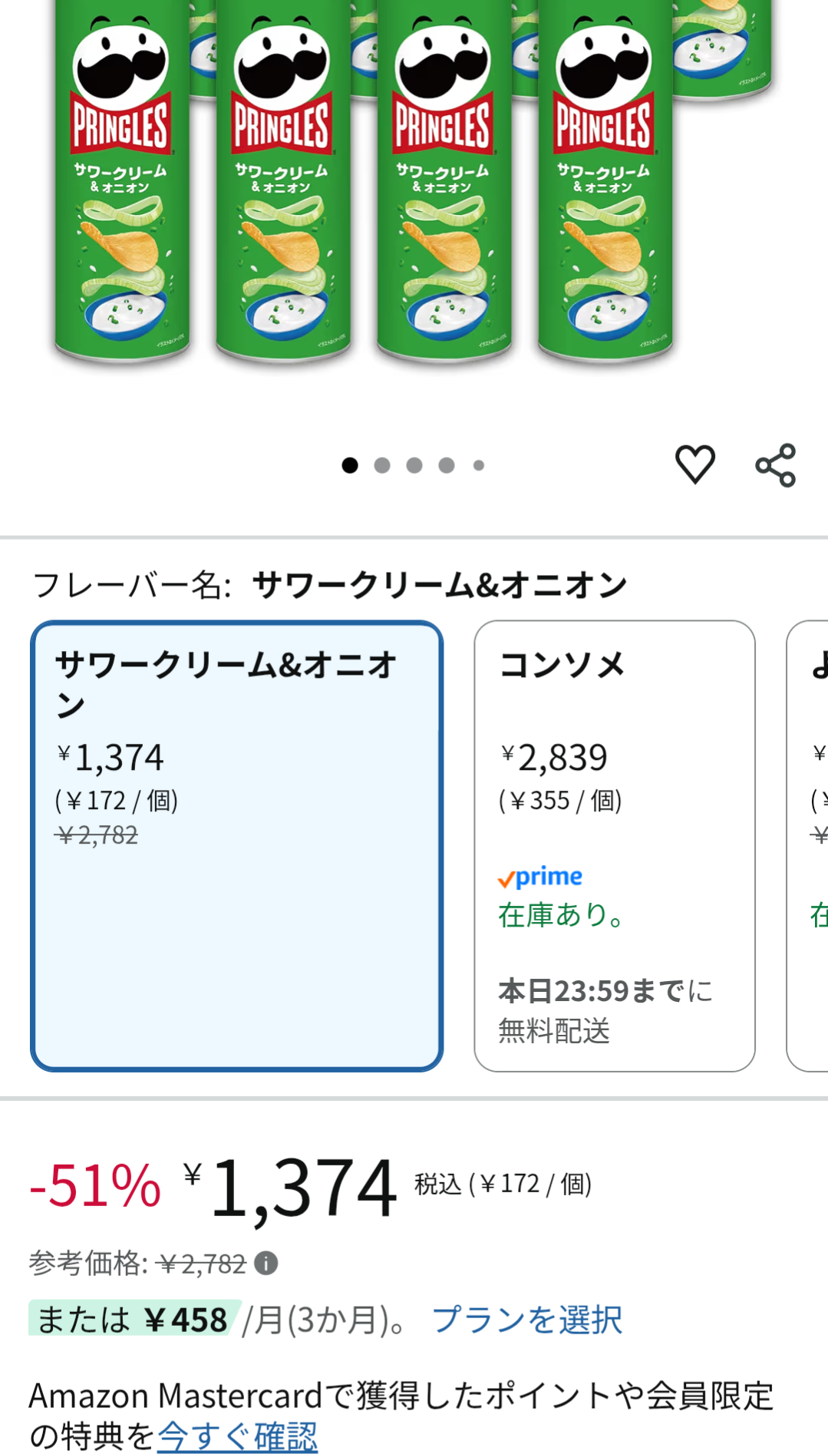The width and height of the screenshot is (828, 1454).
Task: Tap the large ¥1,374 price
Action: tap(302, 1188)
